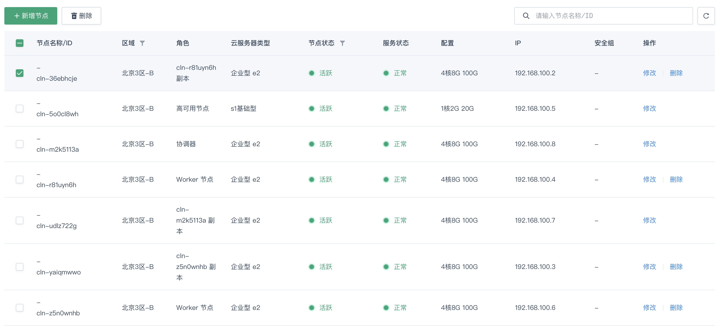Viewport: 722px width, 329px height.
Task: Click 新增节点 button
Action: [x=31, y=16]
